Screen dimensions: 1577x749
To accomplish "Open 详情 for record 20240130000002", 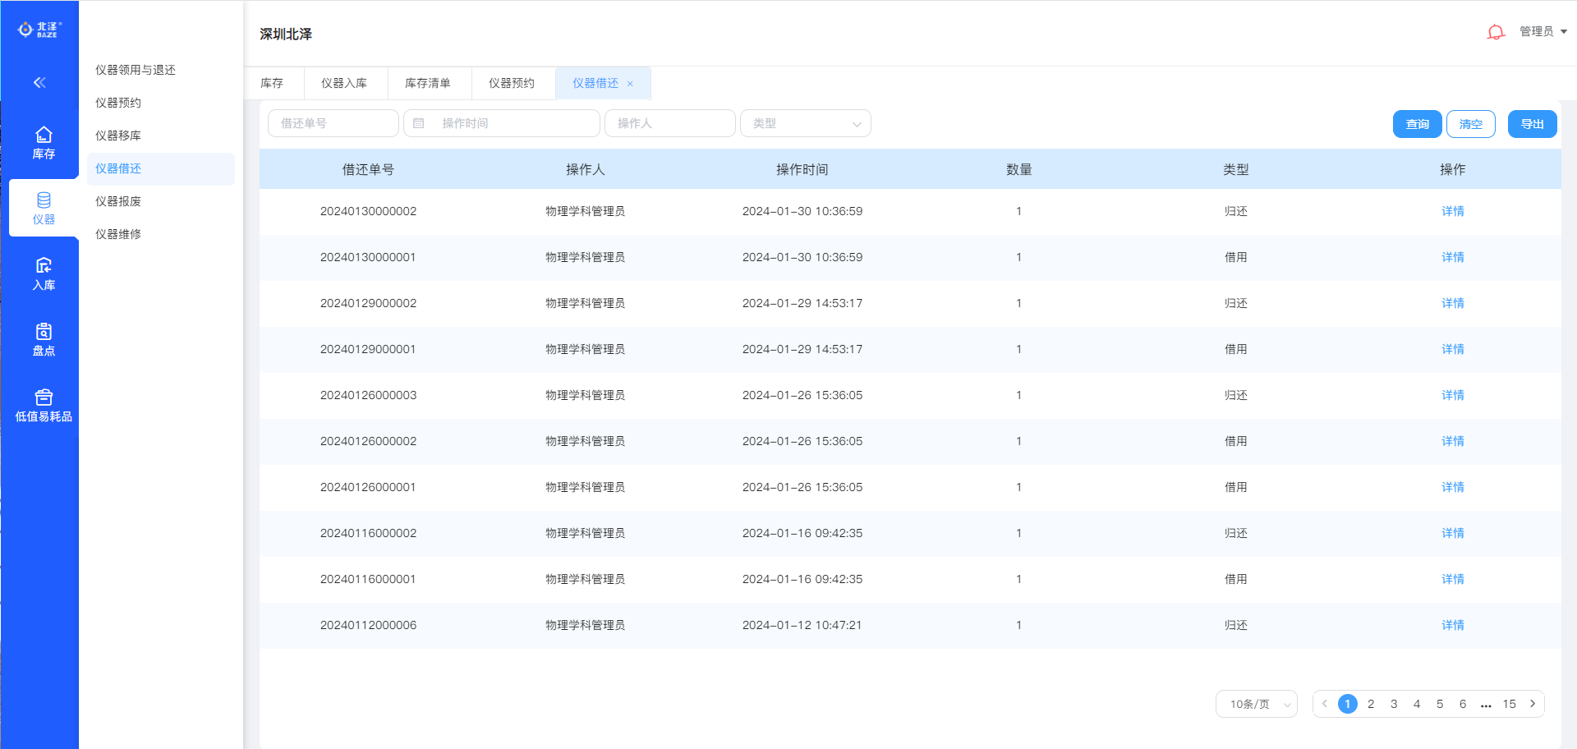I will pos(1452,211).
